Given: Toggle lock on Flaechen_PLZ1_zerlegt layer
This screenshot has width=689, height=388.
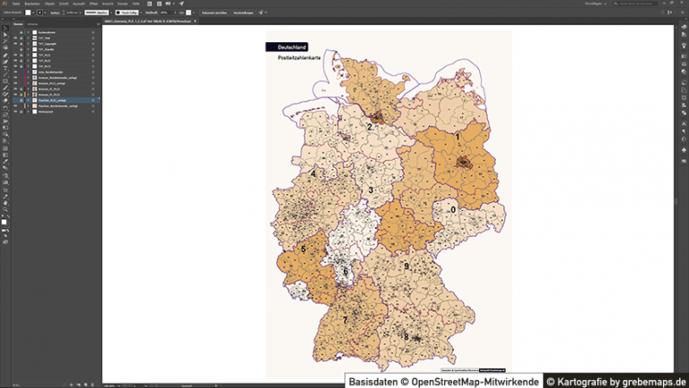Looking at the screenshot, I should (x=22, y=100).
